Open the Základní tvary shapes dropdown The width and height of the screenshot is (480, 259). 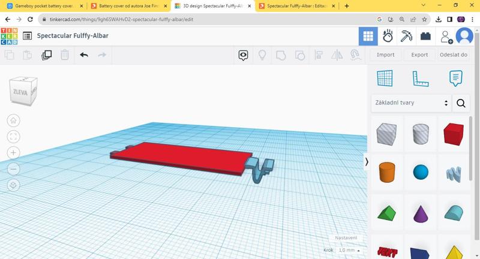click(412, 103)
